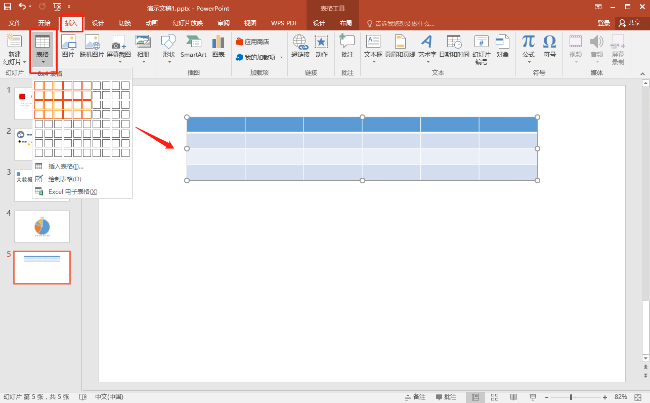Switch to the Home (开始) tab

[45, 23]
